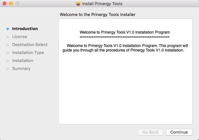Click the package icon in title bar
Screen dimensions: 199x140
[x=78, y=4]
